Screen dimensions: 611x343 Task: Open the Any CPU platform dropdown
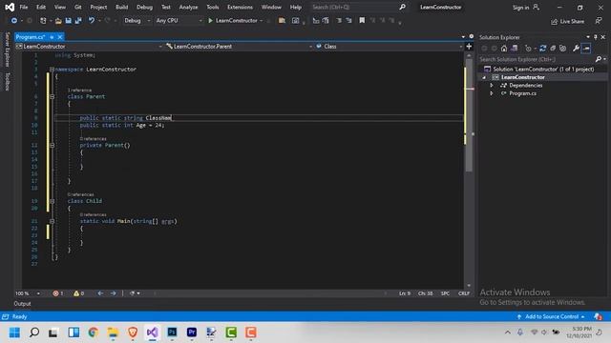click(179, 21)
